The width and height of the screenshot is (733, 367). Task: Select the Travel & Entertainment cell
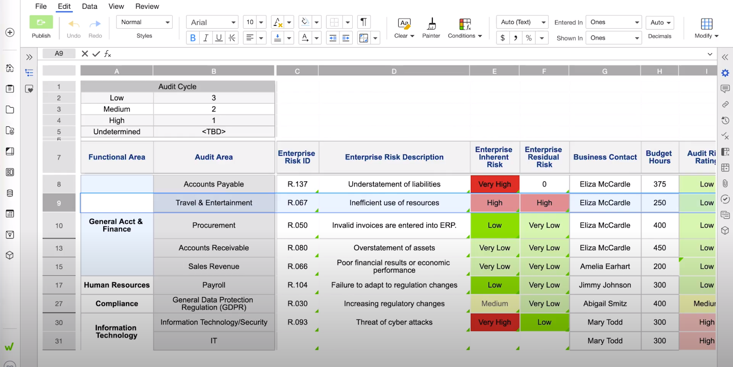(214, 203)
